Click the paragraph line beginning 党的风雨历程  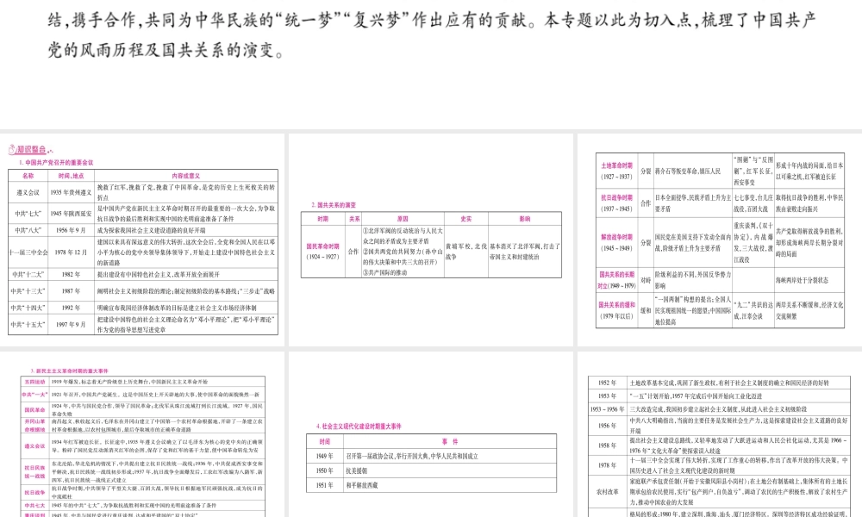166,50
